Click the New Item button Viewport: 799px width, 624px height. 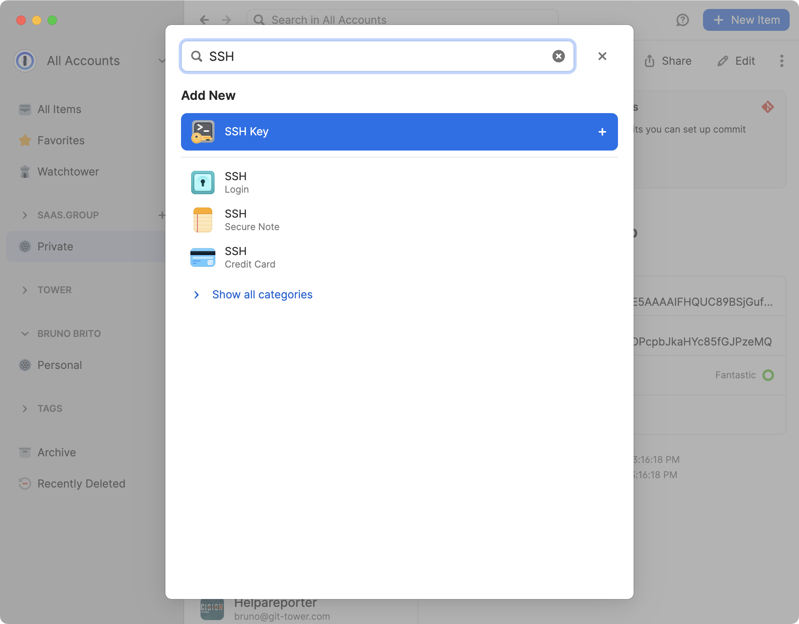745,20
